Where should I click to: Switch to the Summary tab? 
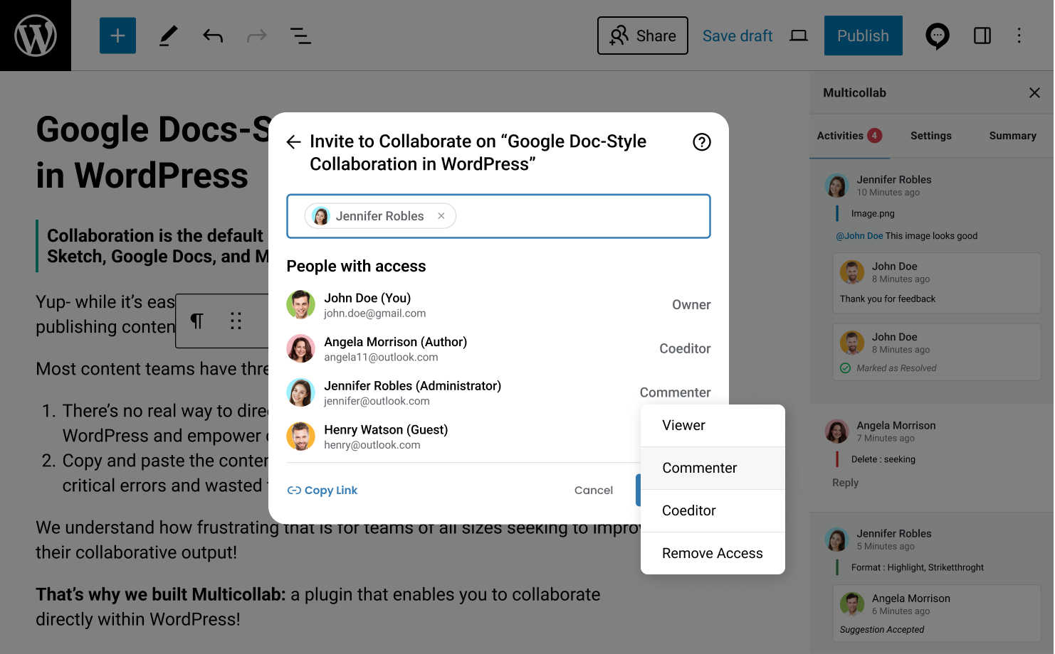click(x=1013, y=136)
